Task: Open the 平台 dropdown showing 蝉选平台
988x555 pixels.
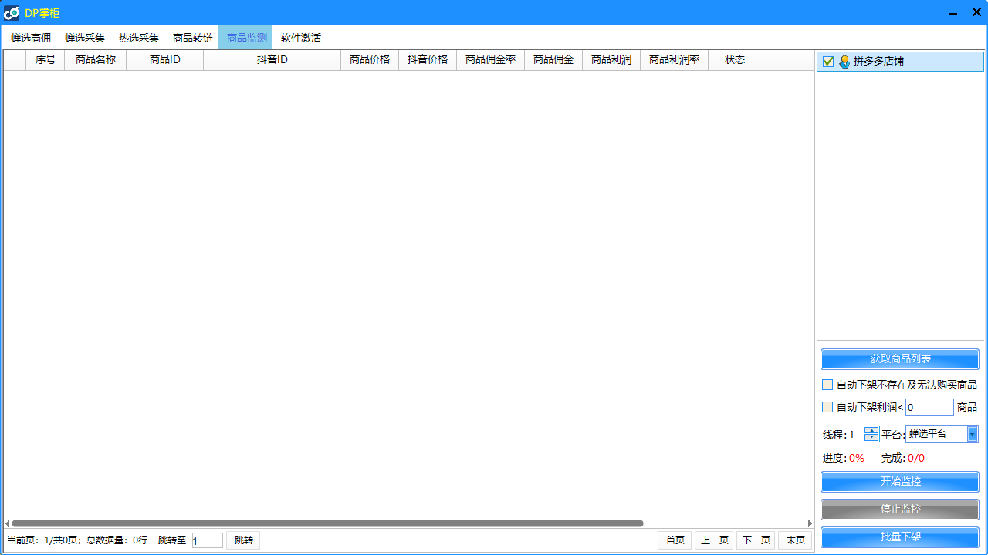Action: click(972, 434)
